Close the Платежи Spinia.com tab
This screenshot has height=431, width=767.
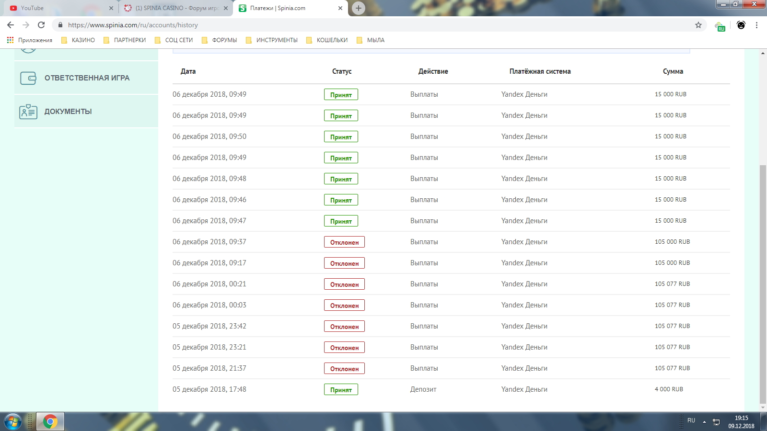340,8
